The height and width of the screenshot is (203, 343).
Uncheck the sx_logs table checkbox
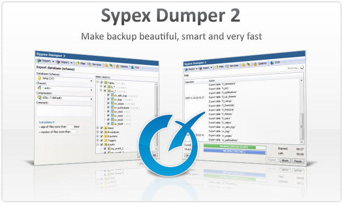[108, 99]
